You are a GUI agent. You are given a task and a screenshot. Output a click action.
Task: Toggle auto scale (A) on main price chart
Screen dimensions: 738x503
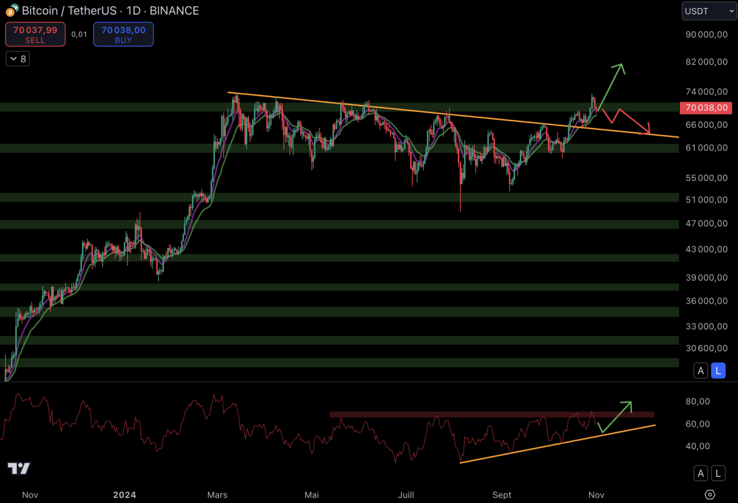tap(700, 371)
